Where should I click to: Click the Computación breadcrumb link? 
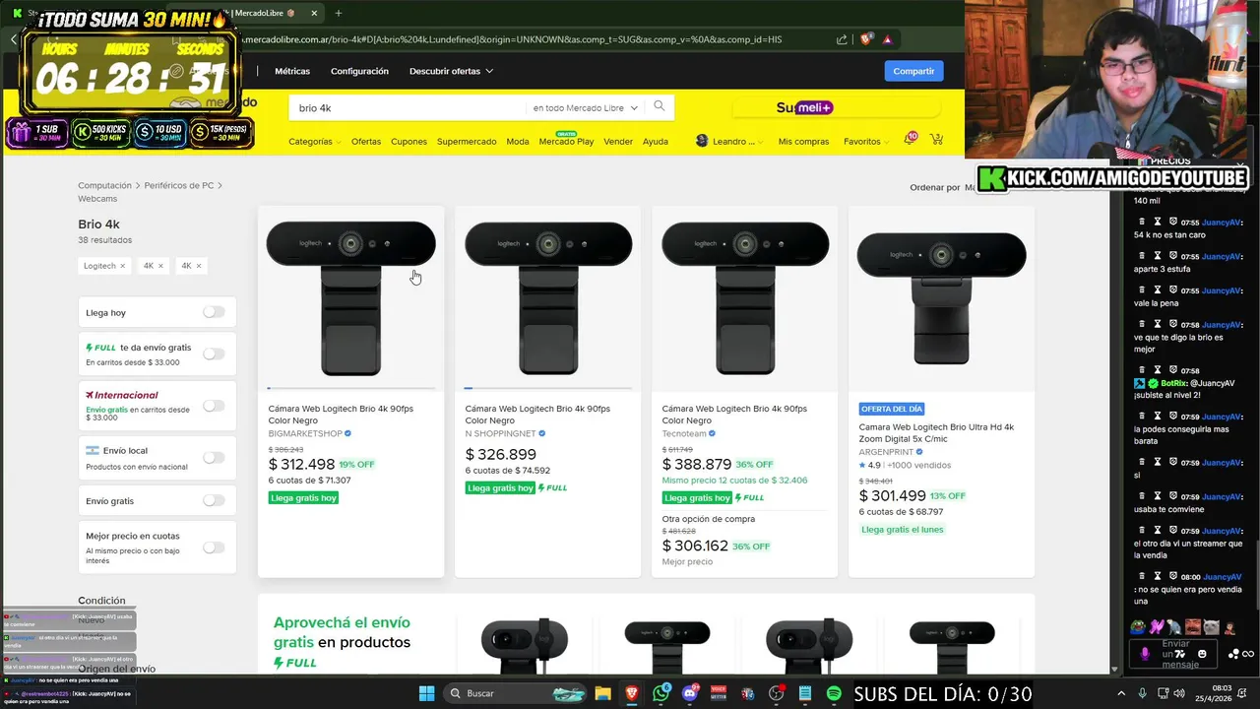104,185
